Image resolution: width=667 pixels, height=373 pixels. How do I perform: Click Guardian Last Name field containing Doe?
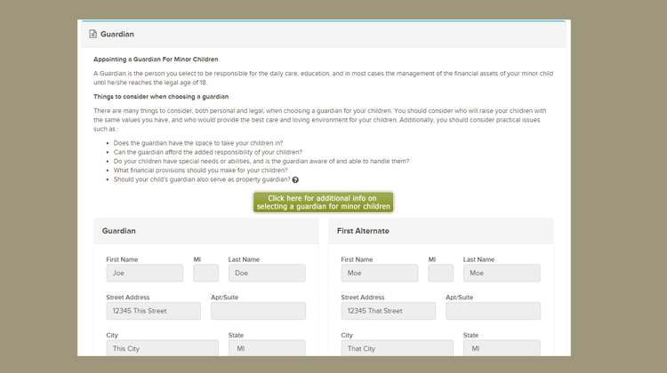266,274
